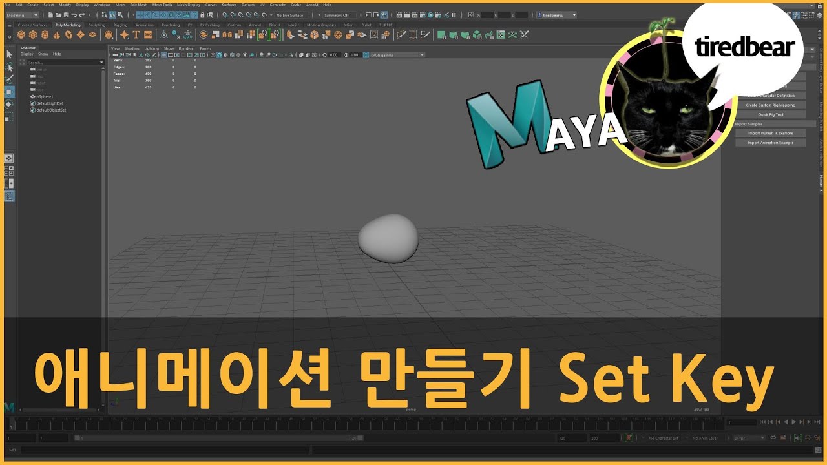The image size is (827, 465).
Task: Click on the time slider track
Action: [x=365, y=423]
